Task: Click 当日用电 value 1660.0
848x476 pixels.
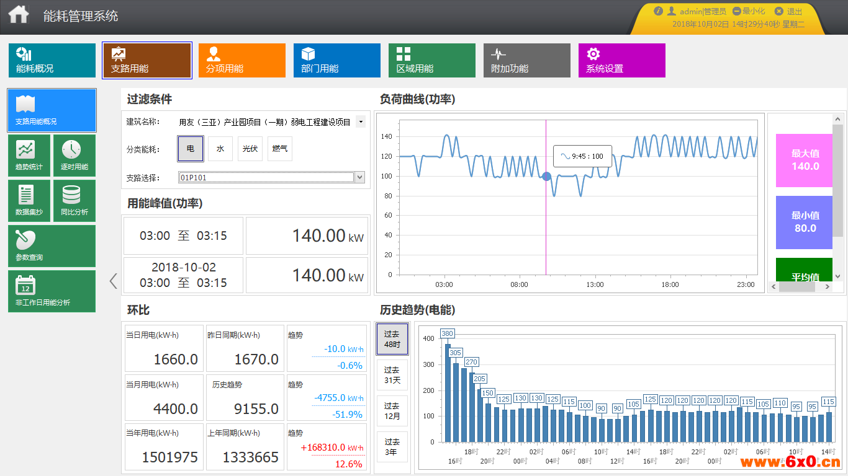Action: [176, 359]
